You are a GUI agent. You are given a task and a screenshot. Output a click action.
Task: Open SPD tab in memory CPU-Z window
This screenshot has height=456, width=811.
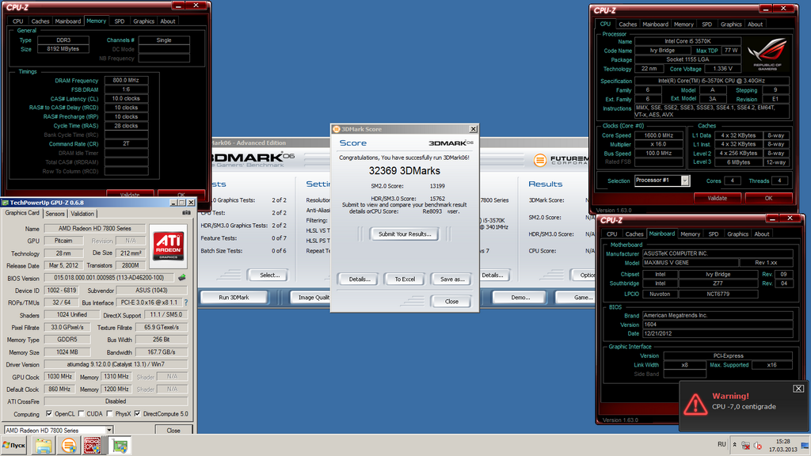120,21
